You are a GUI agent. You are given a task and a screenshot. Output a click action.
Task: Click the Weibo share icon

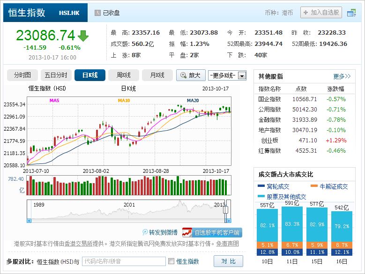[145, 232]
